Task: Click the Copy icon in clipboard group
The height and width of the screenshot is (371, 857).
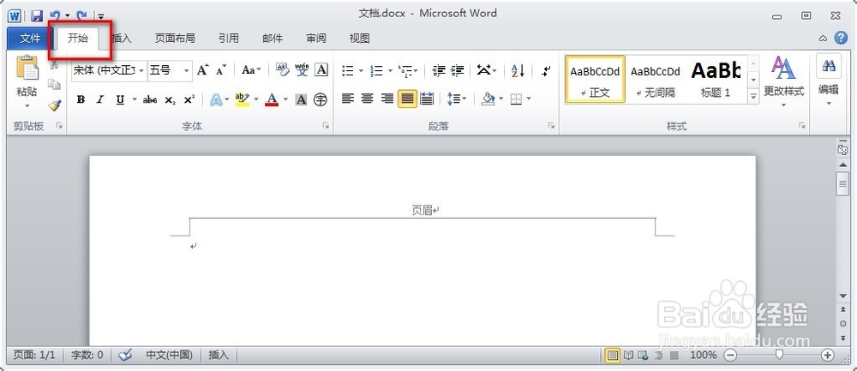Action: [x=53, y=85]
